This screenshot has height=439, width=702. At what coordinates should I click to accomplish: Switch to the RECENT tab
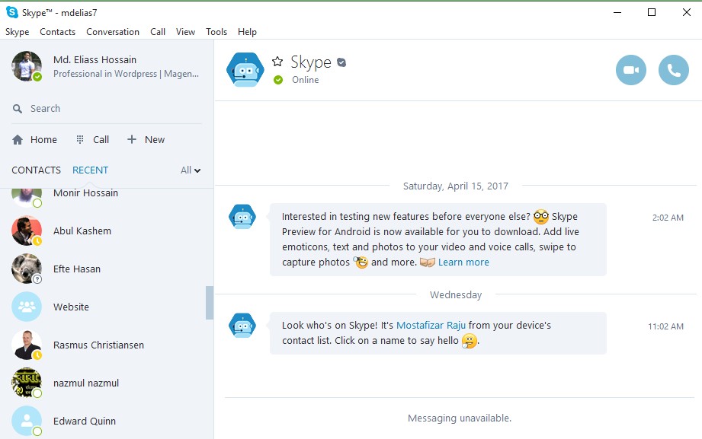90,170
